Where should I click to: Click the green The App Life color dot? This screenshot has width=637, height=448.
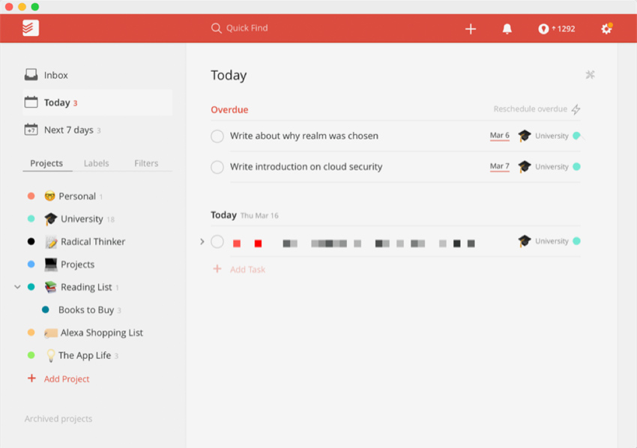coord(31,355)
